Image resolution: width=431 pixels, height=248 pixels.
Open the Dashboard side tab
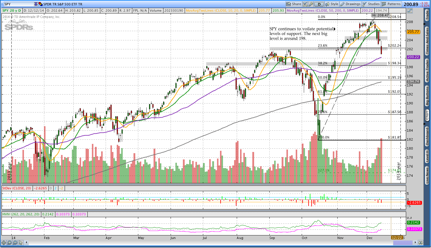pyautogui.click(x=427, y=136)
